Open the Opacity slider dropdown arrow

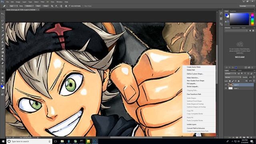point(254,77)
